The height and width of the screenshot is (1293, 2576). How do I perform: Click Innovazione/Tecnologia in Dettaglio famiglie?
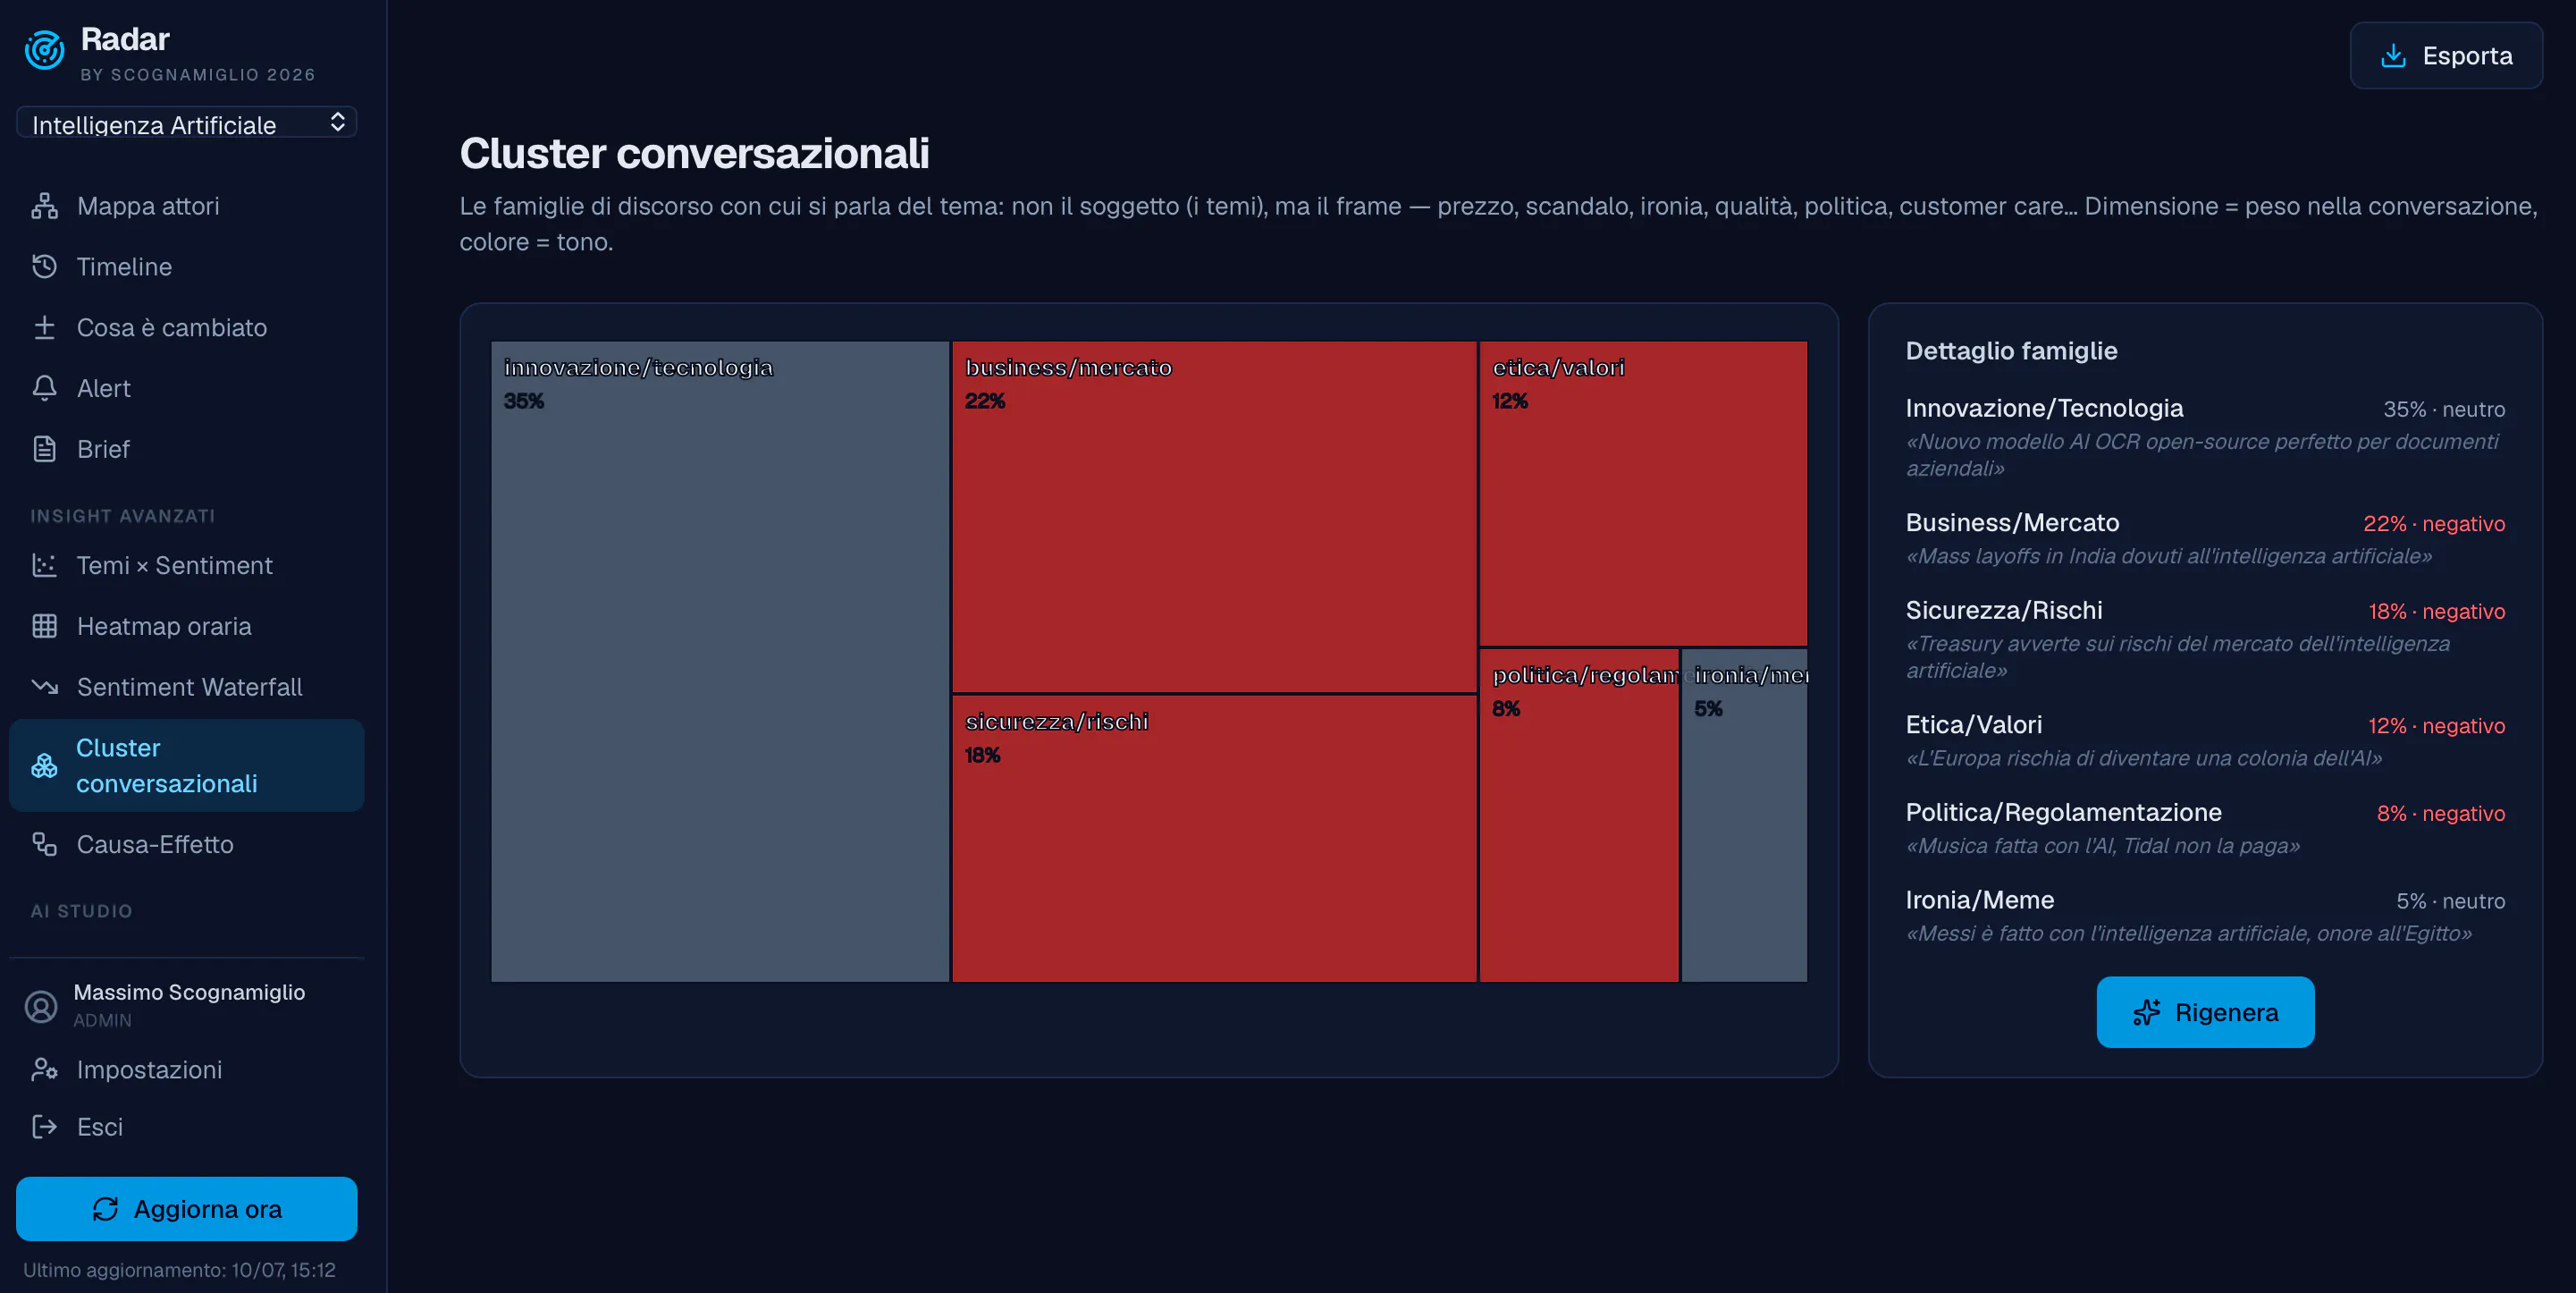[x=2044, y=409]
